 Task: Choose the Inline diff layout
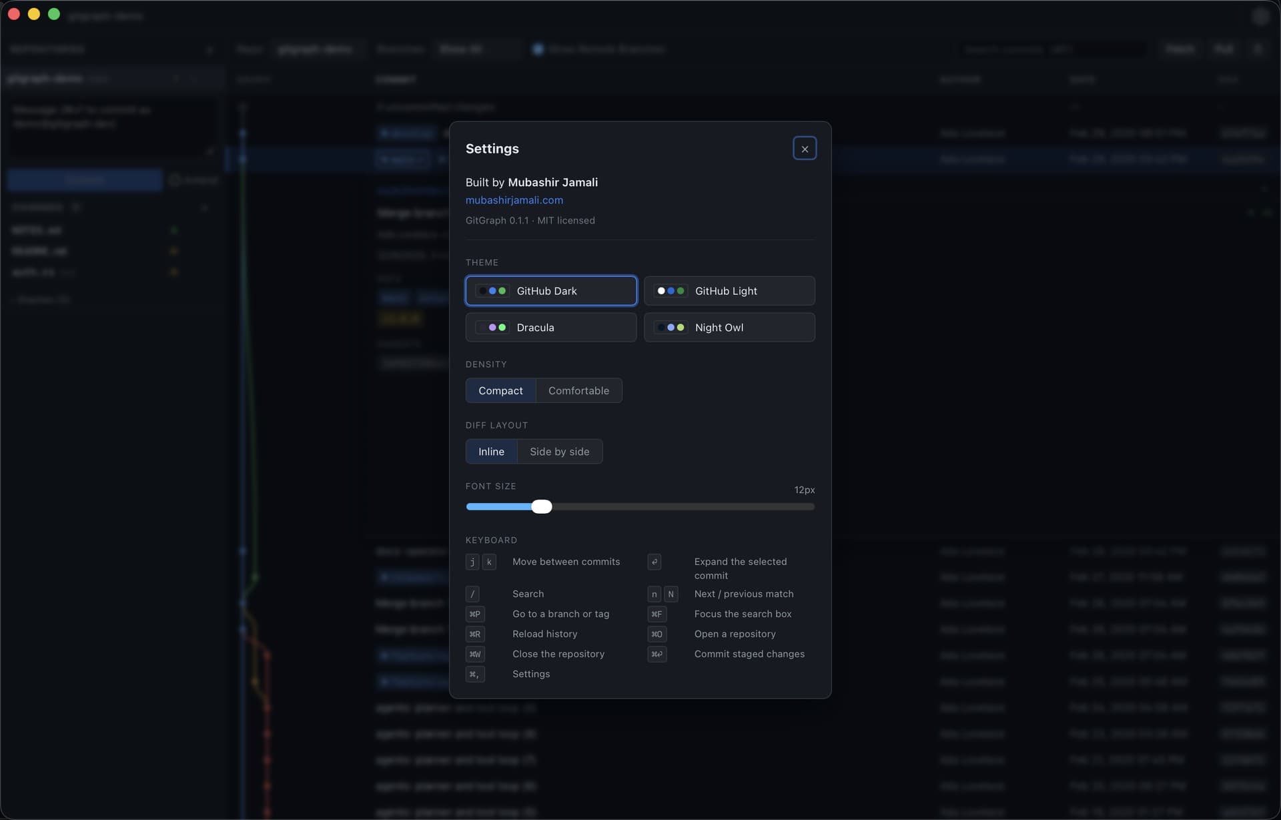(492, 452)
